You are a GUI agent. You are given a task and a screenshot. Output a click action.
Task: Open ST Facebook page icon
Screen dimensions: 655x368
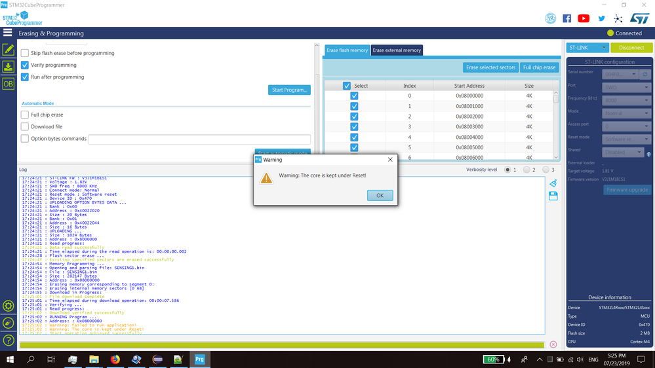pos(567,18)
